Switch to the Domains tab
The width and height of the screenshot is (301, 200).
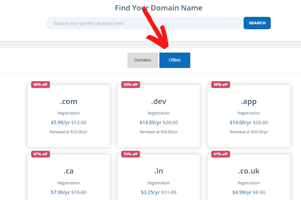tap(143, 60)
